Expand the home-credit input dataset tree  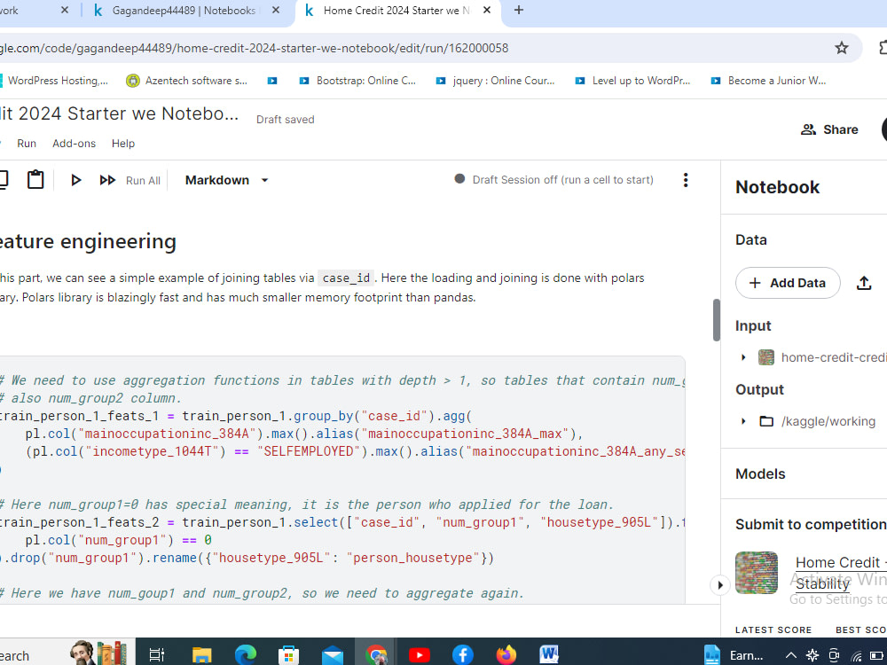[x=743, y=357]
